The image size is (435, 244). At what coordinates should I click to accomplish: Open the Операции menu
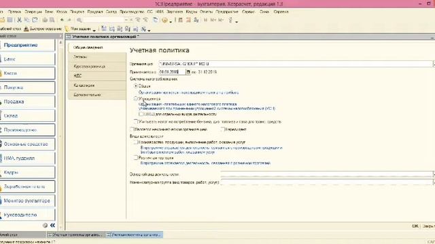point(33,12)
